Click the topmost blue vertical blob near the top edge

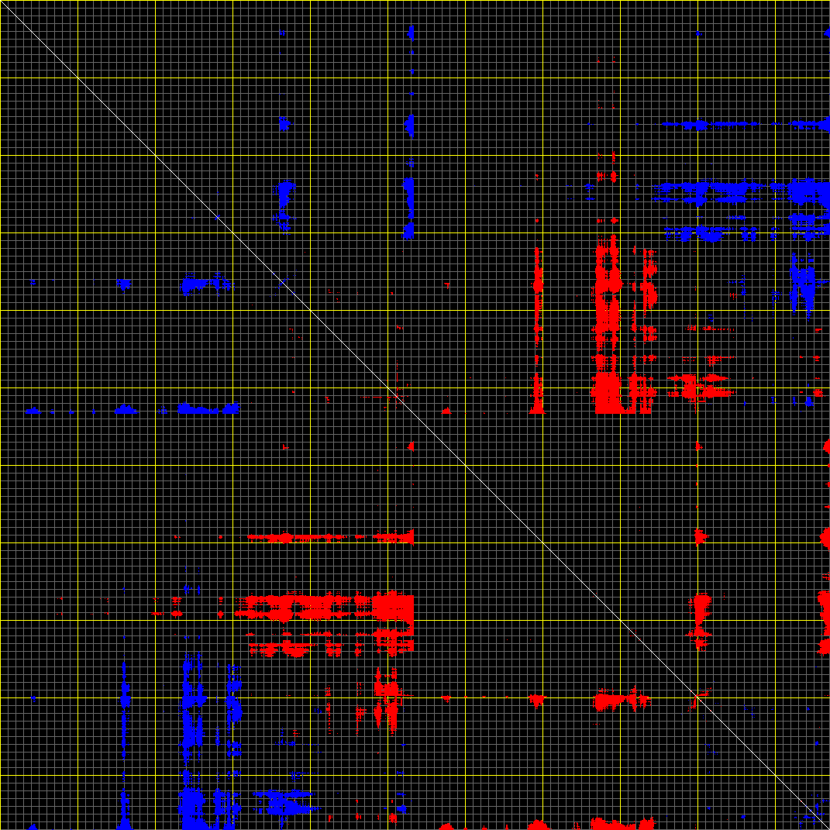pyautogui.click(x=411, y=33)
